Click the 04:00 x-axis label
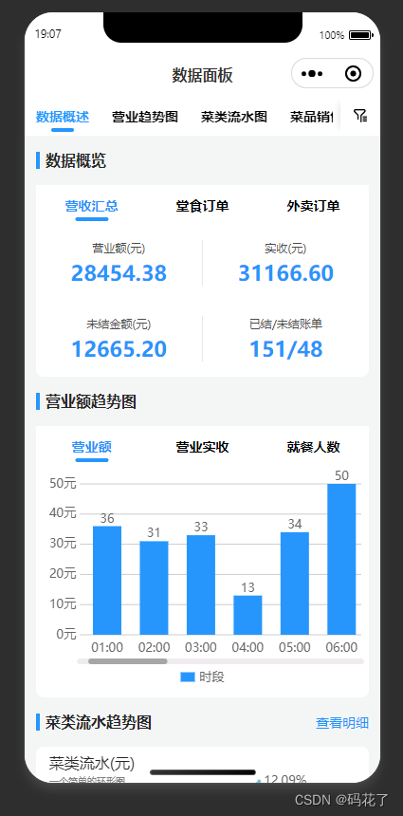Viewport: 403px width, 816px height. pos(247,647)
